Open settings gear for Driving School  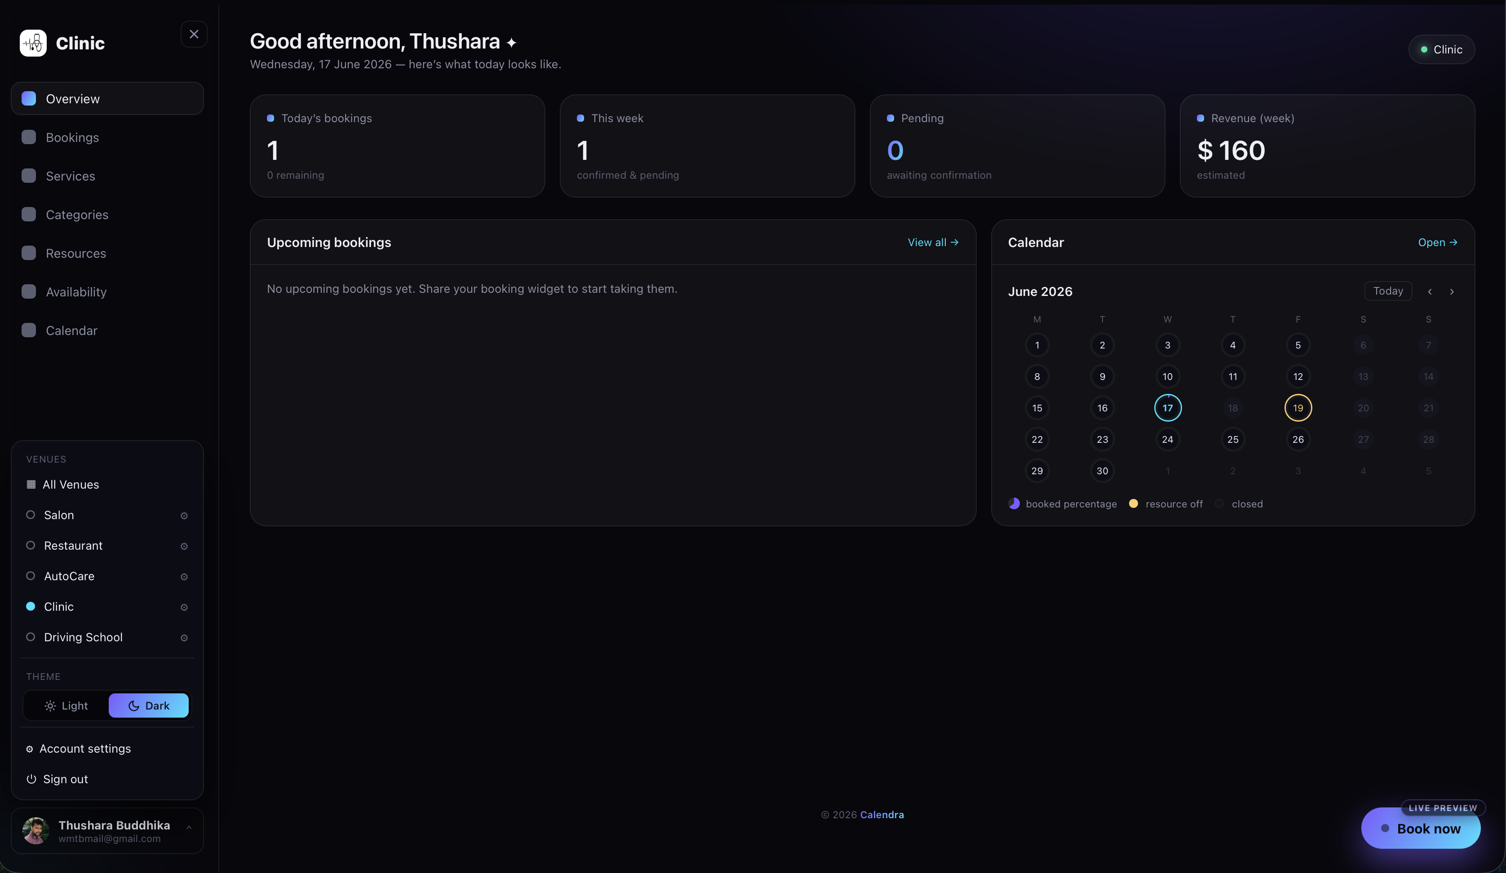(x=184, y=638)
